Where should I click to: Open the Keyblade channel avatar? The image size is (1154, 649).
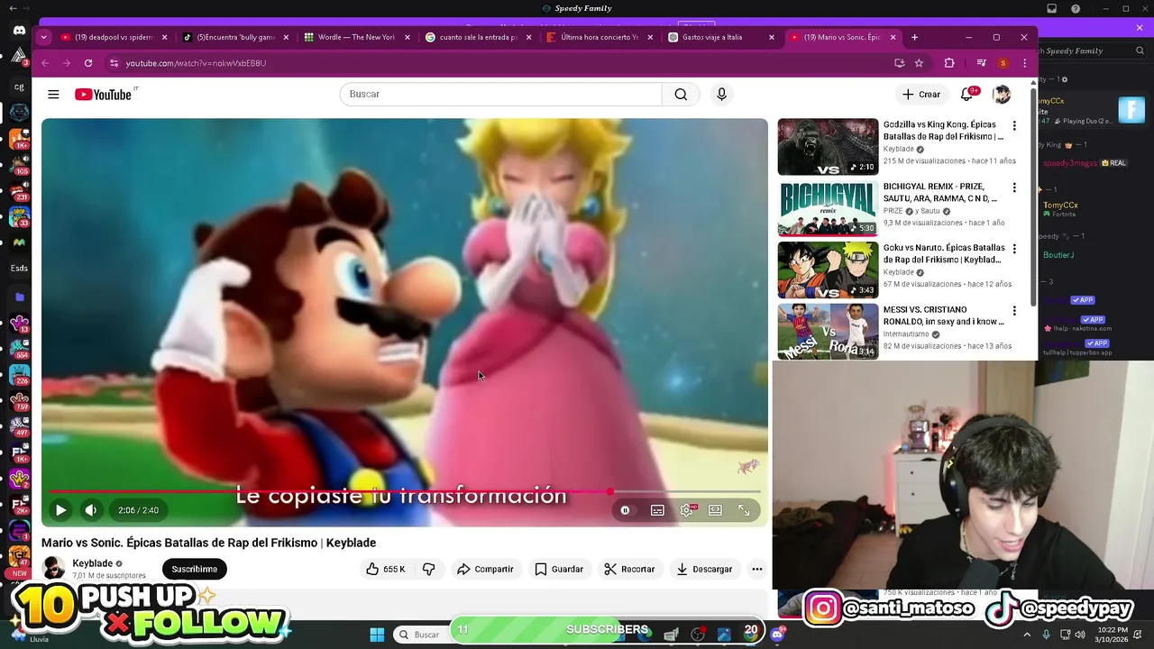coord(53,569)
